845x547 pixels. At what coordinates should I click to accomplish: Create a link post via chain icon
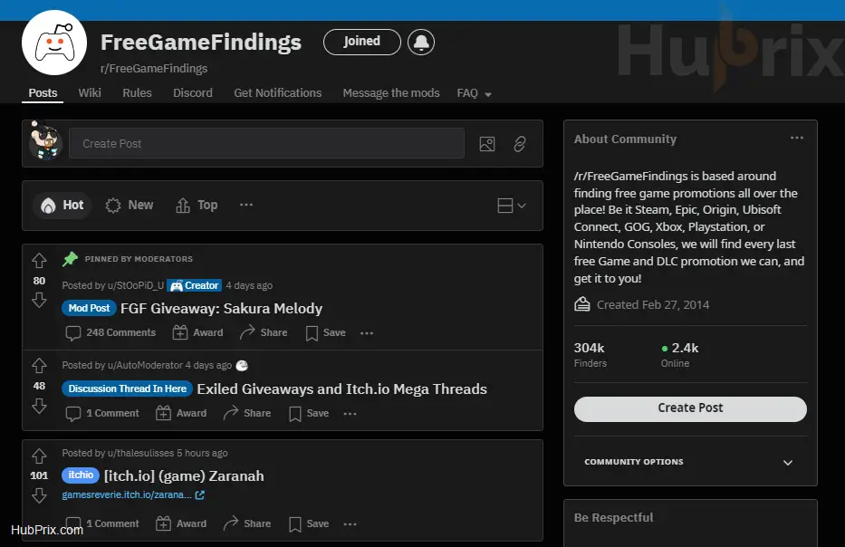[x=520, y=144]
